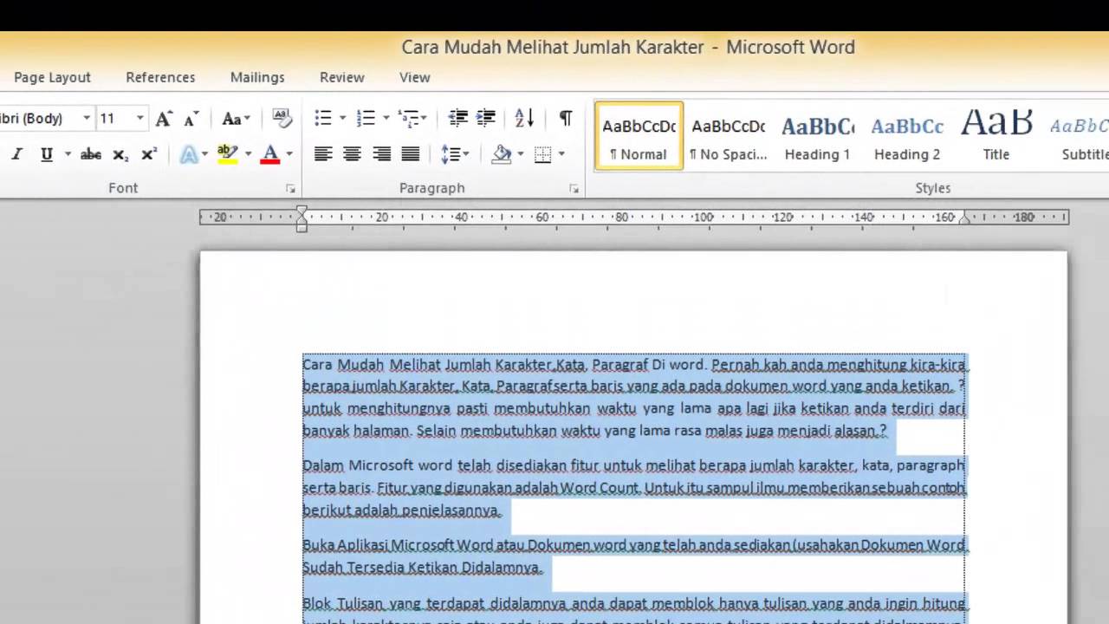1109x624 pixels.
Task: Click the word "Microsoft" in second paragraph
Action: [x=381, y=465]
